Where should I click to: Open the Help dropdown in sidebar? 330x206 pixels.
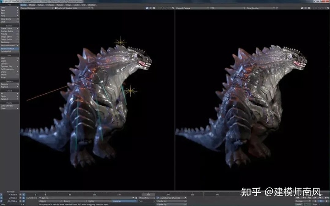pos(10,16)
